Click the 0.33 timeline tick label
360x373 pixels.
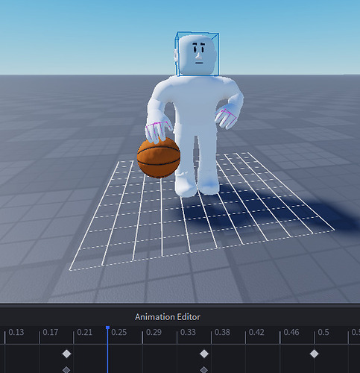click(x=188, y=332)
